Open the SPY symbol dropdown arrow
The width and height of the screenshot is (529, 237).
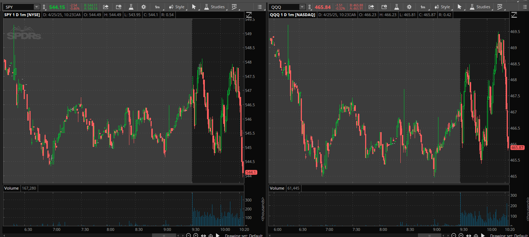click(37, 7)
